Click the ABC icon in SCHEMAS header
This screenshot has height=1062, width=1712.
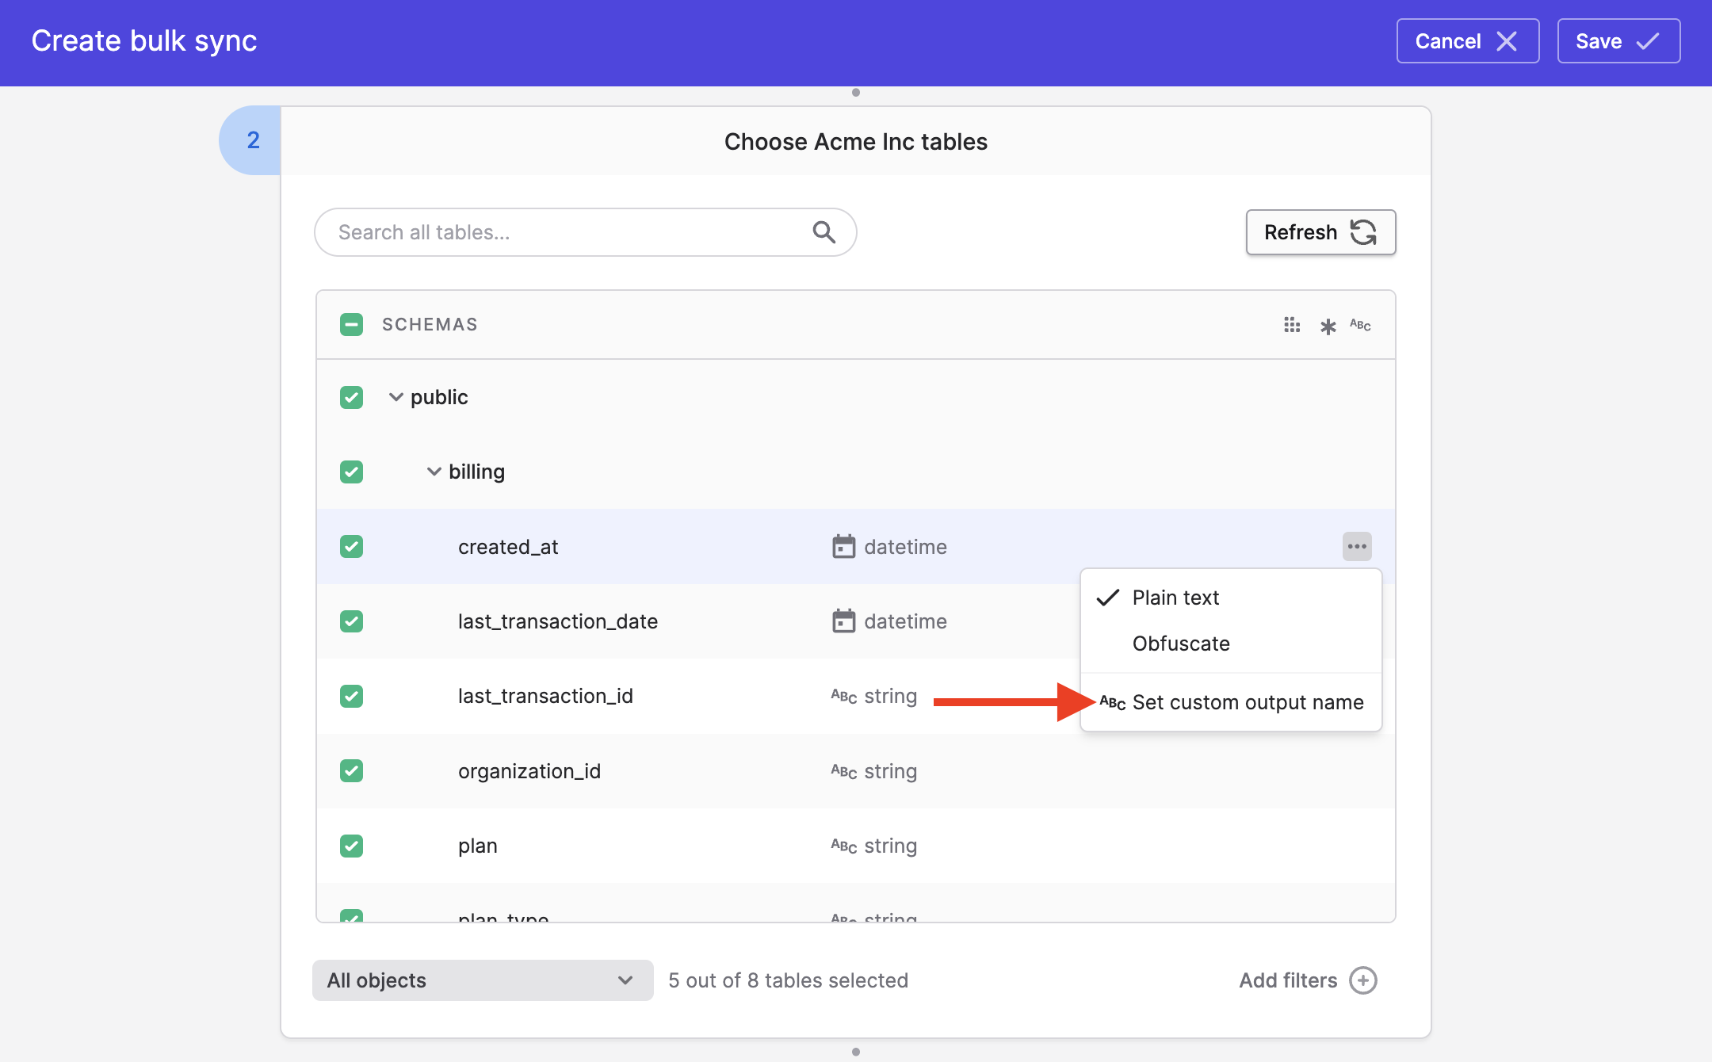tap(1360, 325)
